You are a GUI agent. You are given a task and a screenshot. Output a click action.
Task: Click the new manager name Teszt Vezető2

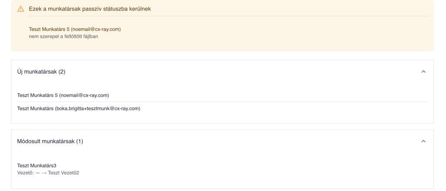pos(64,173)
